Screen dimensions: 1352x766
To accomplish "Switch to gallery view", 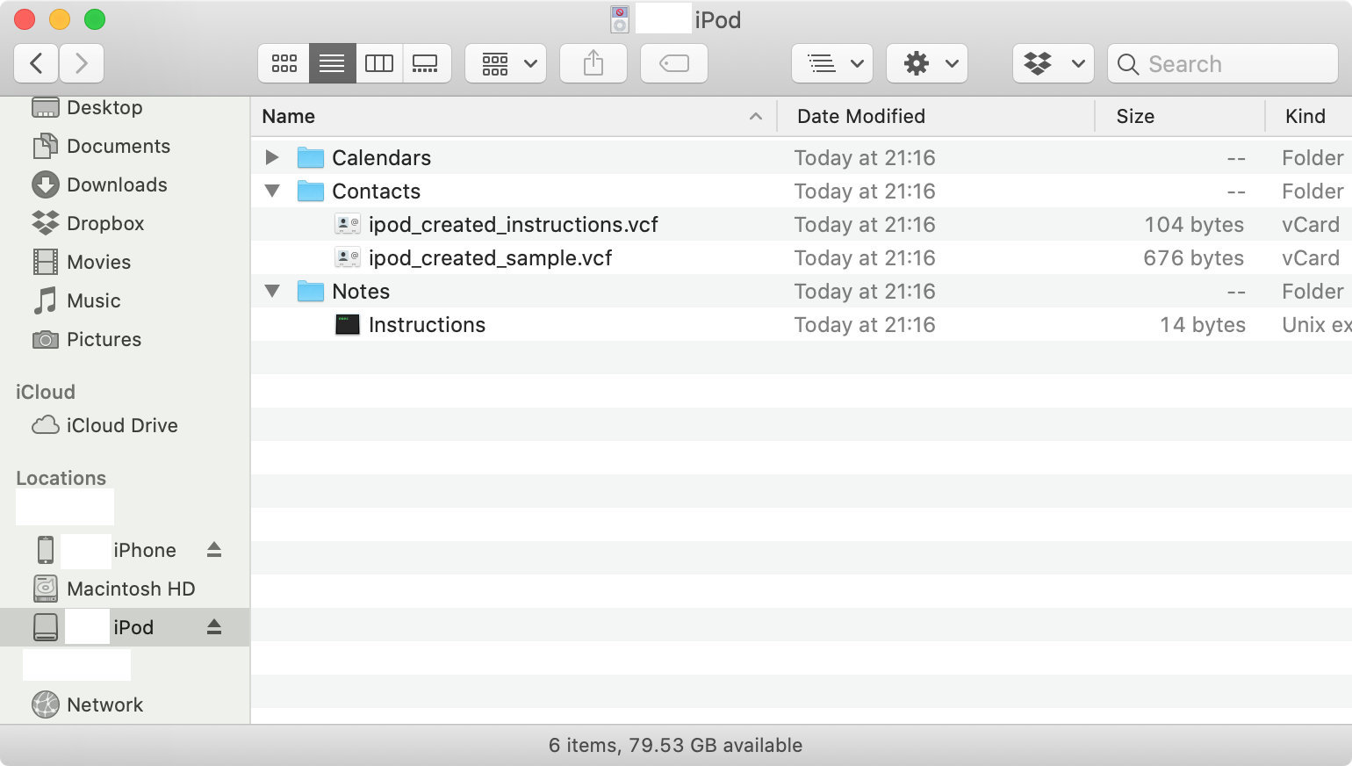I will point(426,63).
